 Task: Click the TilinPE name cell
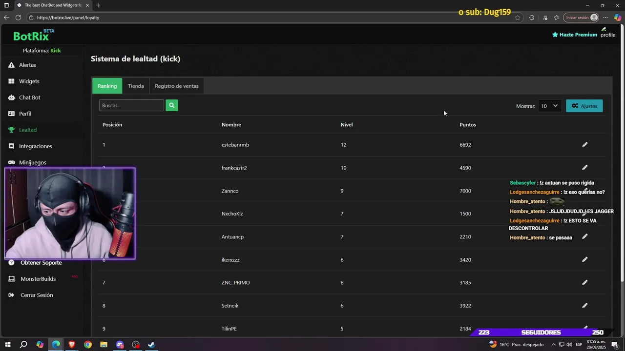[x=229, y=329]
